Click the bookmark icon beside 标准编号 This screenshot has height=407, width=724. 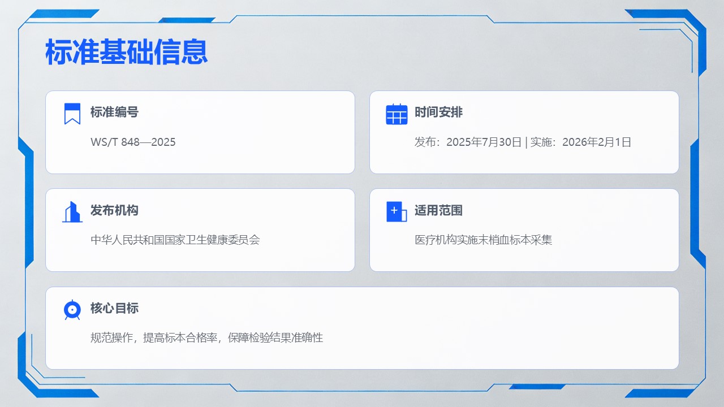coord(72,114)
